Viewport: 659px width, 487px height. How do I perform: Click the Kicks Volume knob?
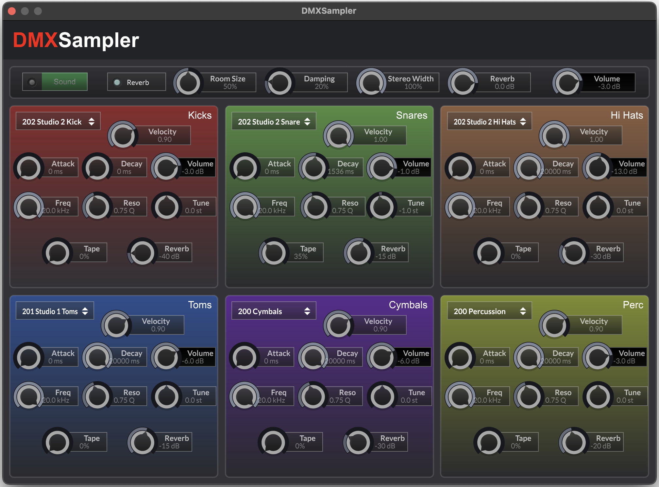(166, 167)
